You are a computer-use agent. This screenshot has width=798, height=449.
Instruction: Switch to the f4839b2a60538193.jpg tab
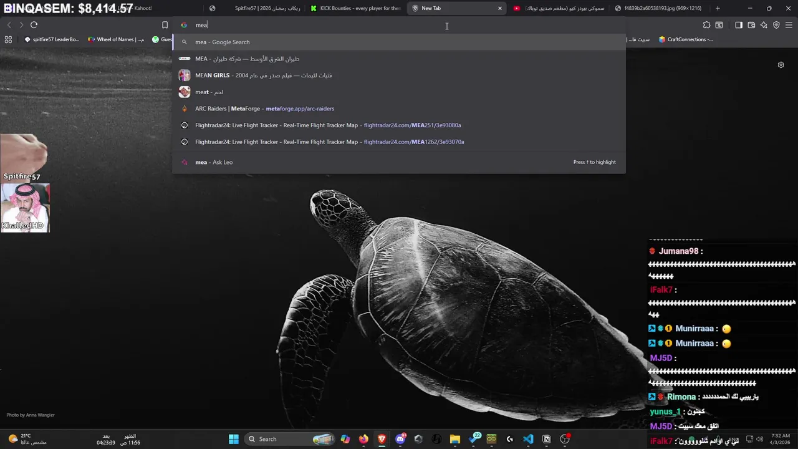coord(660,8)
